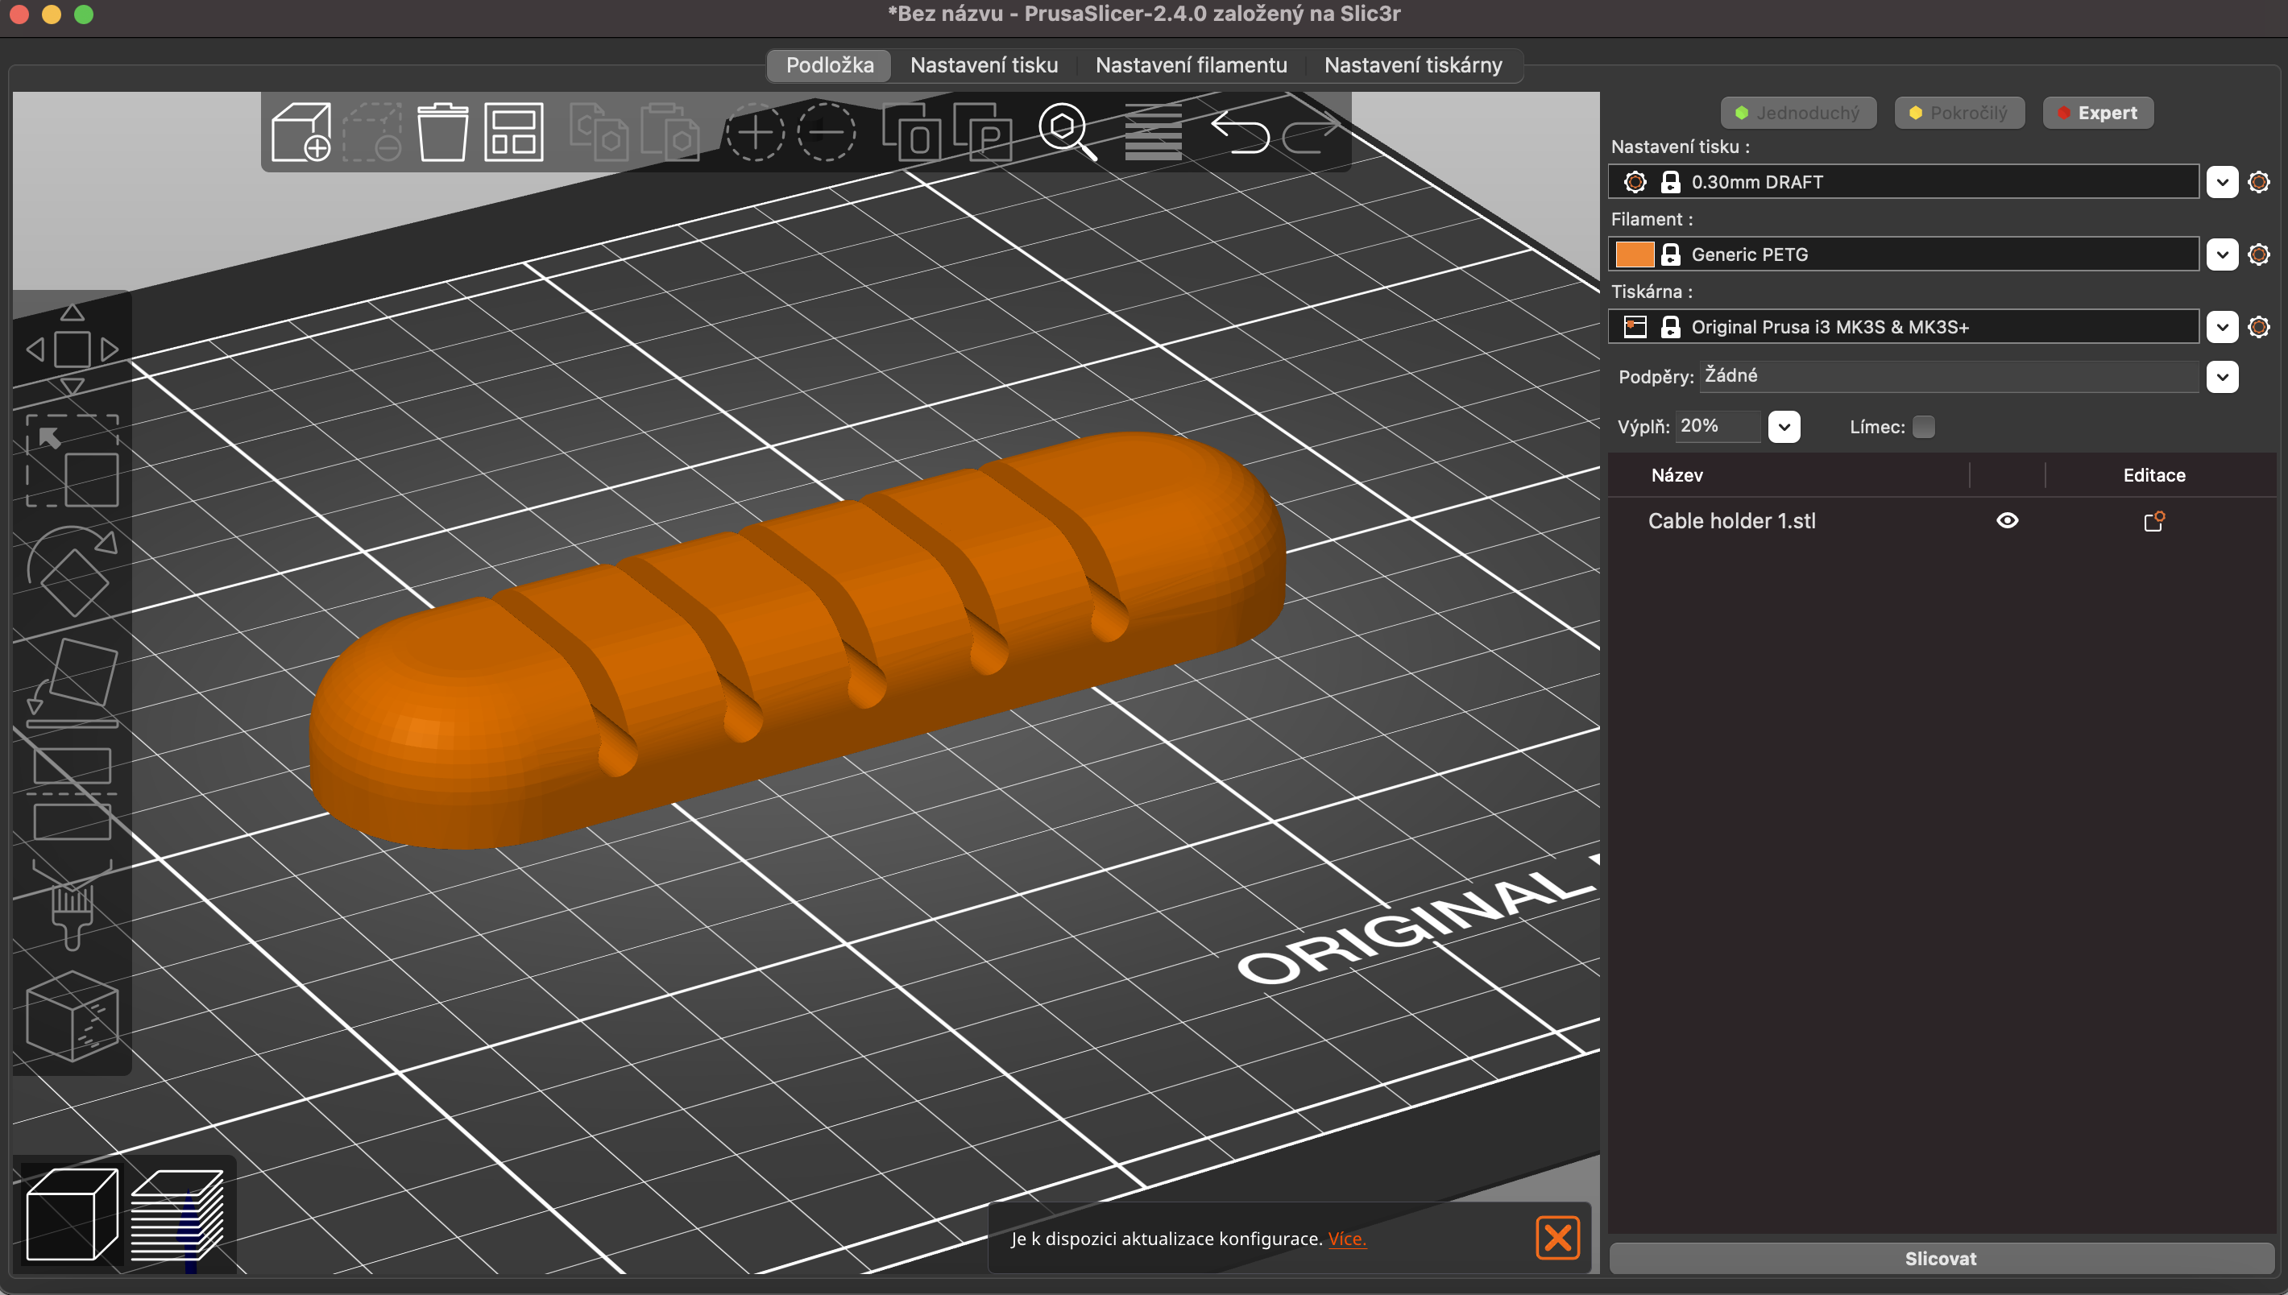Screen dimensions: 2288x1295
Task: Switch to 3D editor view cube
Action: click(72, 1215)
